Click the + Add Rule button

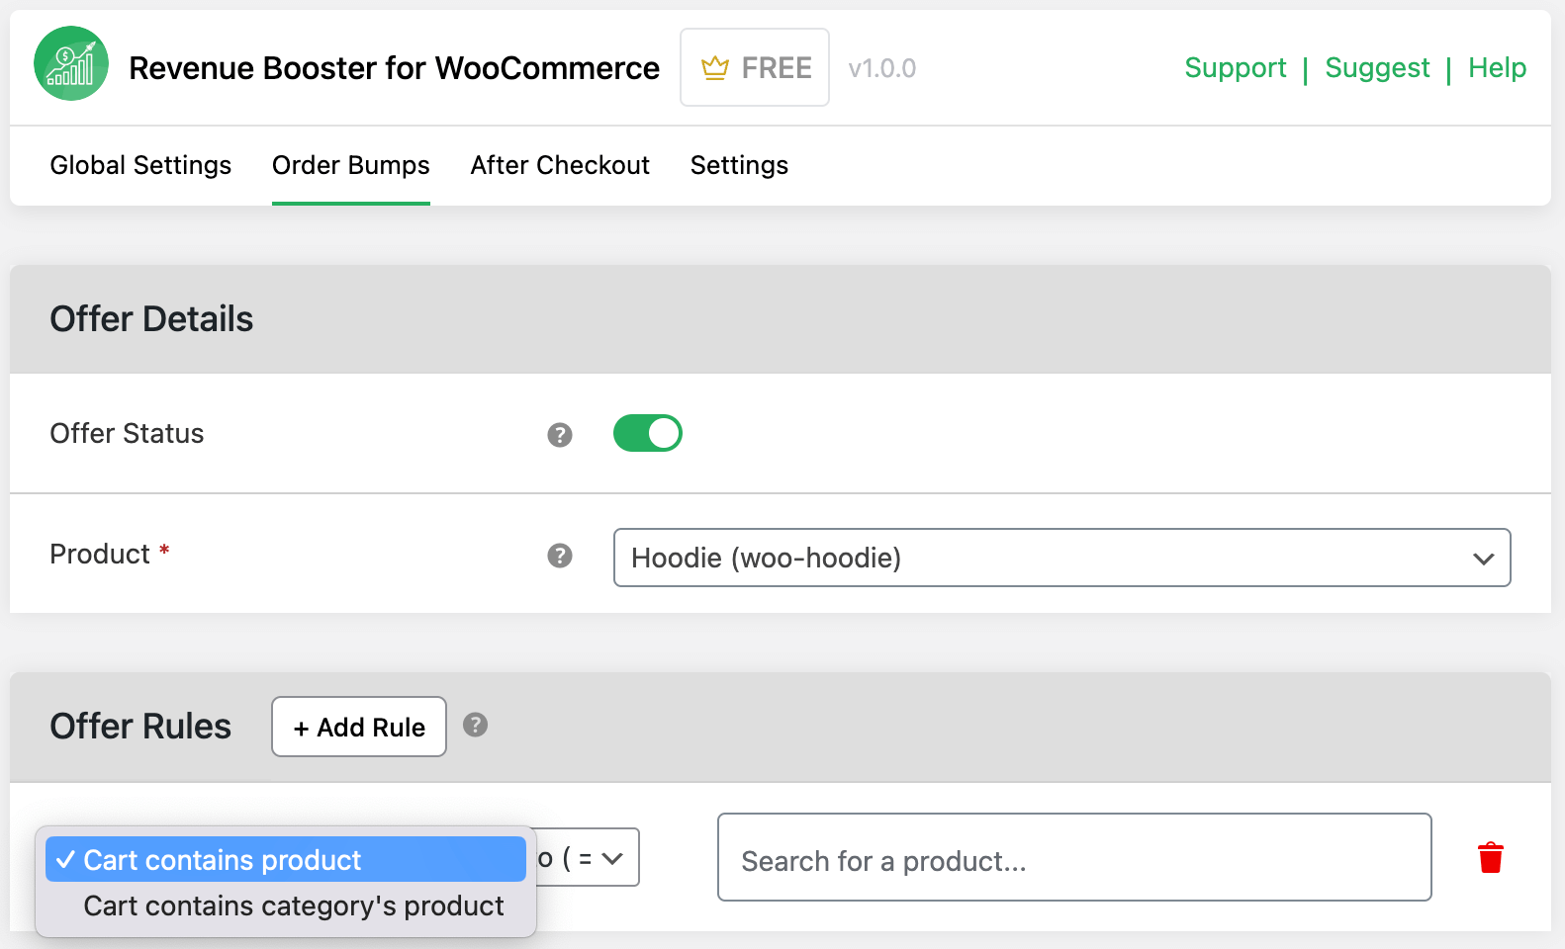point(359,727)
